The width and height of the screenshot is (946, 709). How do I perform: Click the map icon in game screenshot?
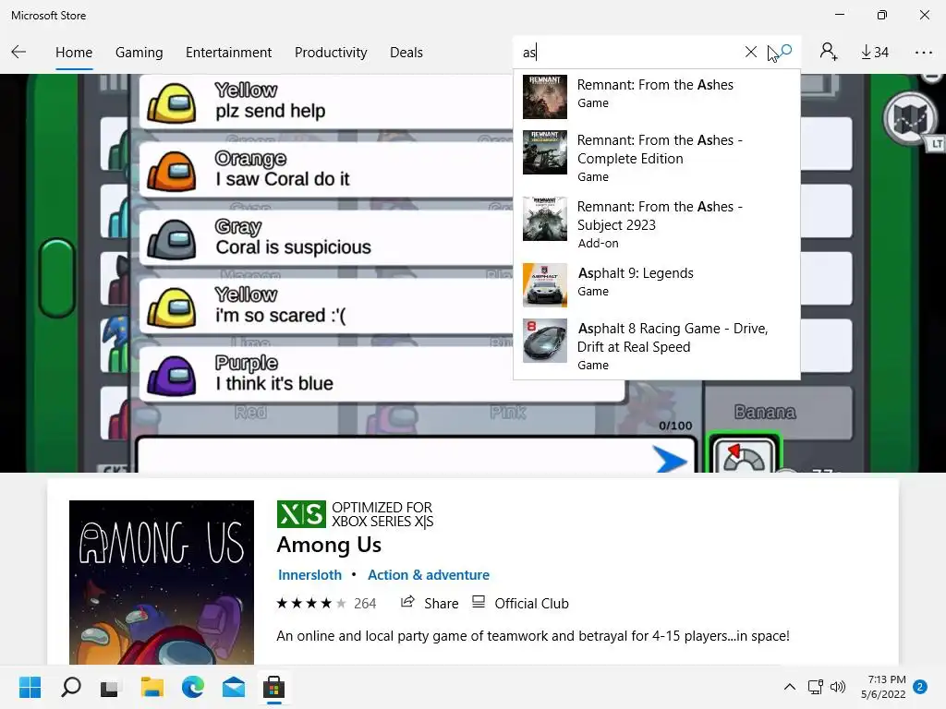(910, 119)
